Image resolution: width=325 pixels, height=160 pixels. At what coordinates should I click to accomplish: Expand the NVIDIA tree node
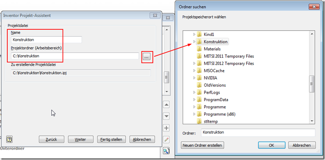point(194,78)
